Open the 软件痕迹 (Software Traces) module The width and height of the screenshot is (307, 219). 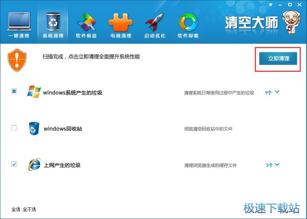coord(86,22)
